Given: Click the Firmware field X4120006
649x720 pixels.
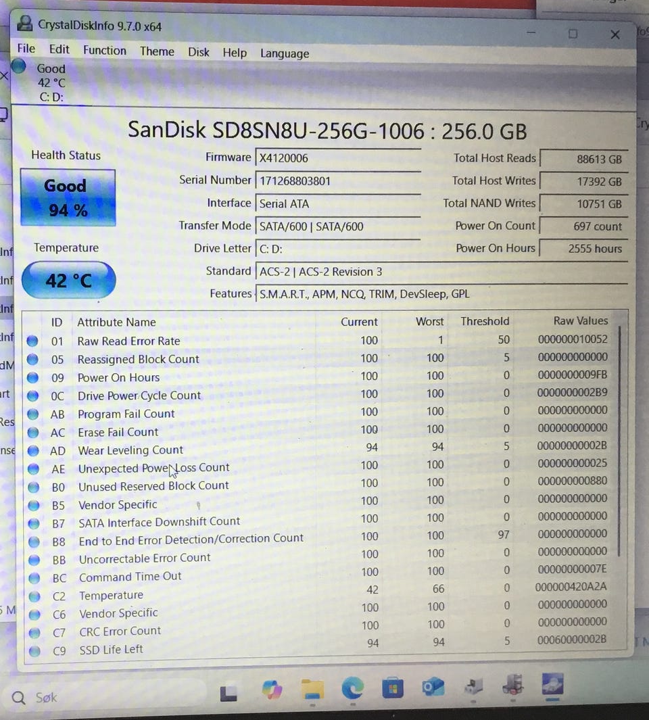Looking at the screenshot, I should click(337, 158).
